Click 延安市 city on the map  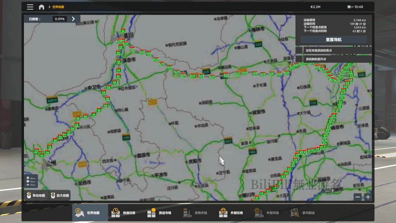point(259,112)
